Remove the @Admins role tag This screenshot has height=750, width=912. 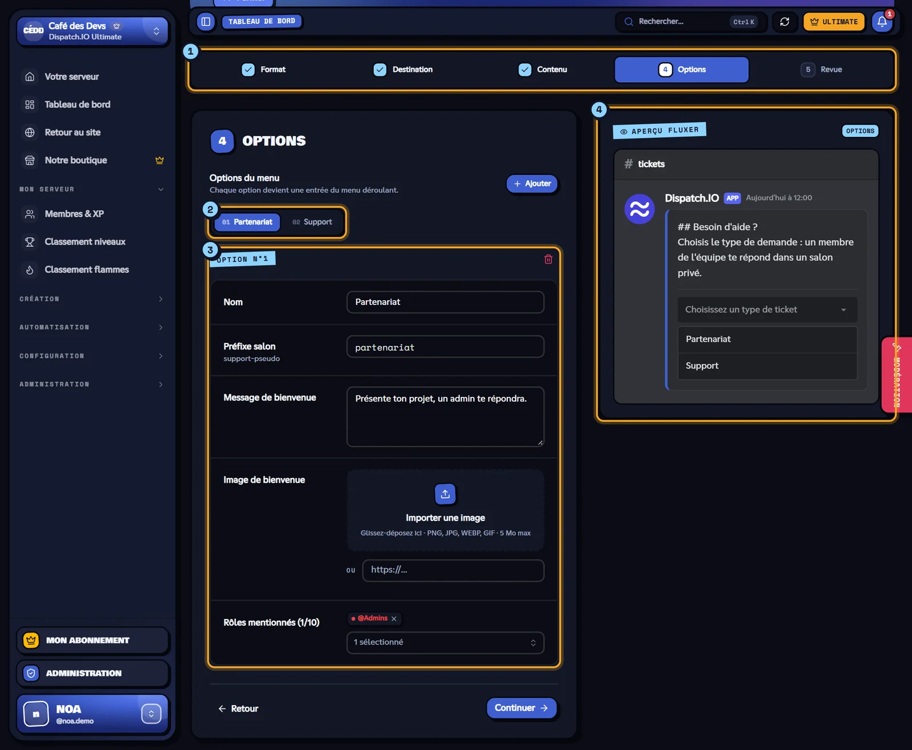coord(394,618)
